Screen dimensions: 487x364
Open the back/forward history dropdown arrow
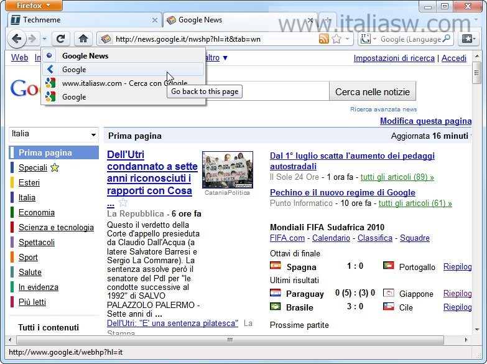[44, 39]
